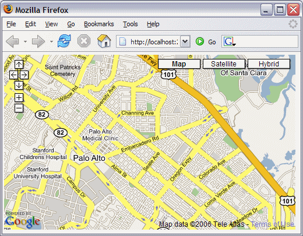Click the green Go icon
This screenshot has height=236, width=303.
click(200, 41)
